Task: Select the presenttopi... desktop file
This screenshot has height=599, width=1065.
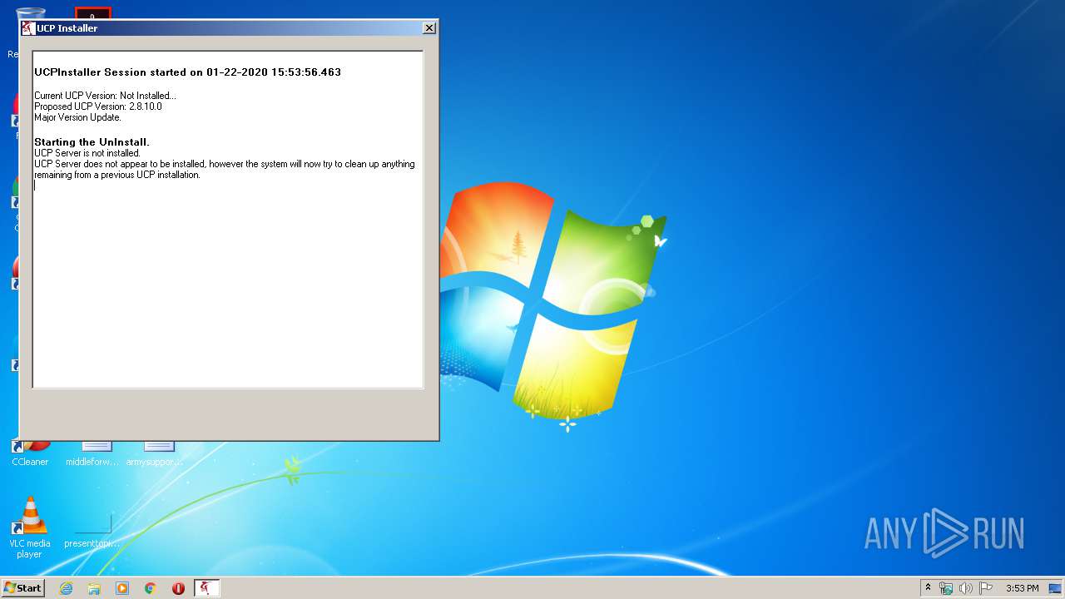Action: click(92, 532)
